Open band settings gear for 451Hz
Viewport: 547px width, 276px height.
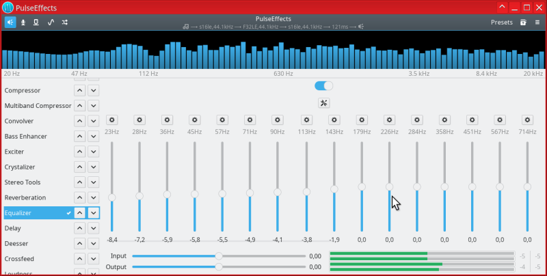pyautogui.click(x=472, y=120)
